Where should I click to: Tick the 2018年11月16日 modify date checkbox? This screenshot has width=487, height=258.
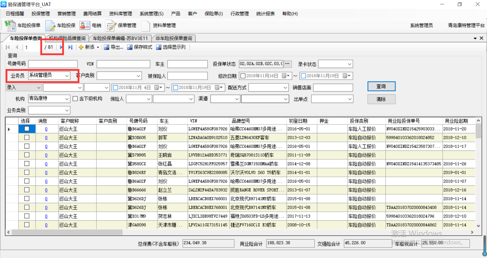[243, 76]
